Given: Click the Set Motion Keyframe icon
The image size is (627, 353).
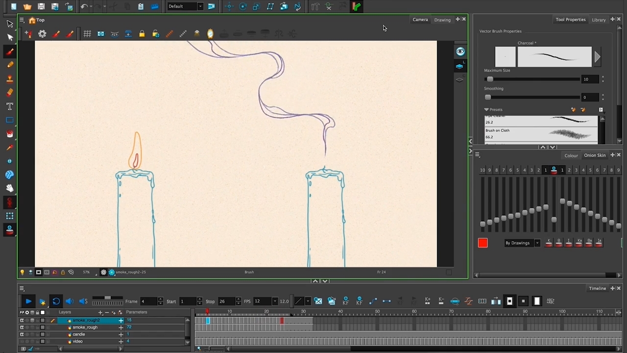Looking at the screenshot, I should click(x=373, y=301).
